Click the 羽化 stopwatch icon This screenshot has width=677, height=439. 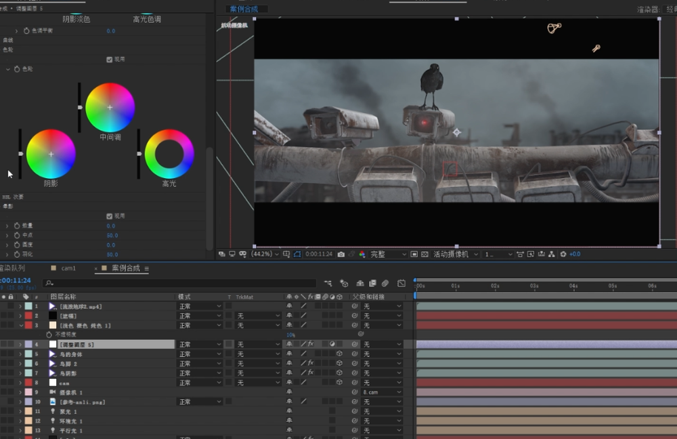coord(18,255)
